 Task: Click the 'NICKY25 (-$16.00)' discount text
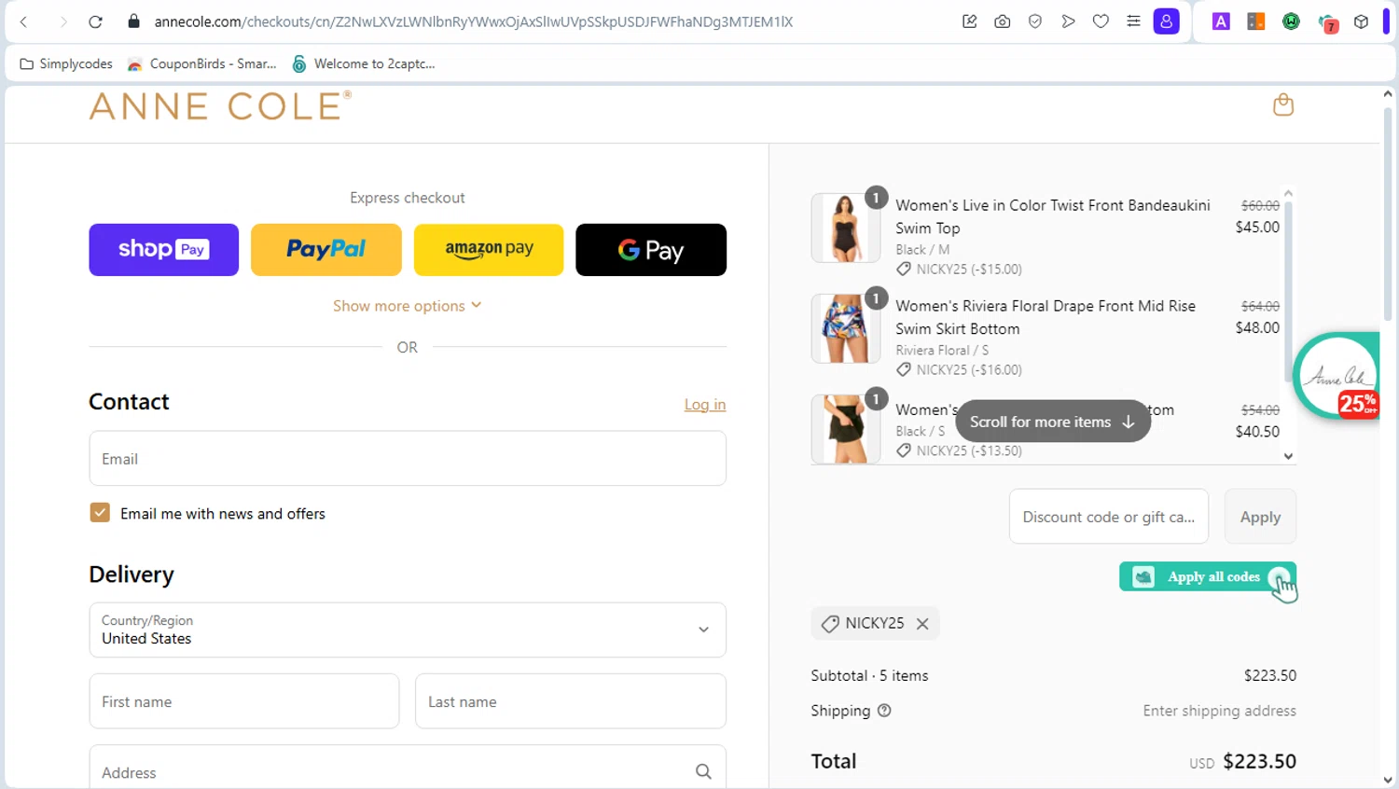click(969, 370)
